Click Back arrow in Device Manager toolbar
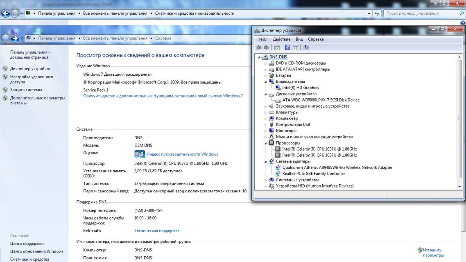The height and width of the screenshot is (262, 466). pos(258,47)
